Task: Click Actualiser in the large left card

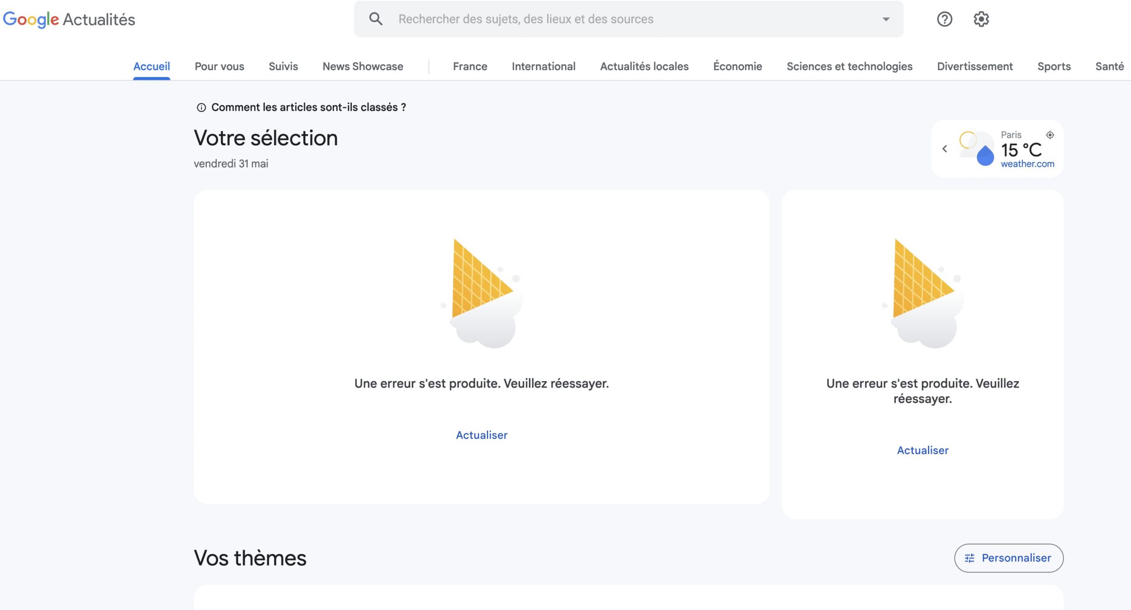Action: coord(482,435)
